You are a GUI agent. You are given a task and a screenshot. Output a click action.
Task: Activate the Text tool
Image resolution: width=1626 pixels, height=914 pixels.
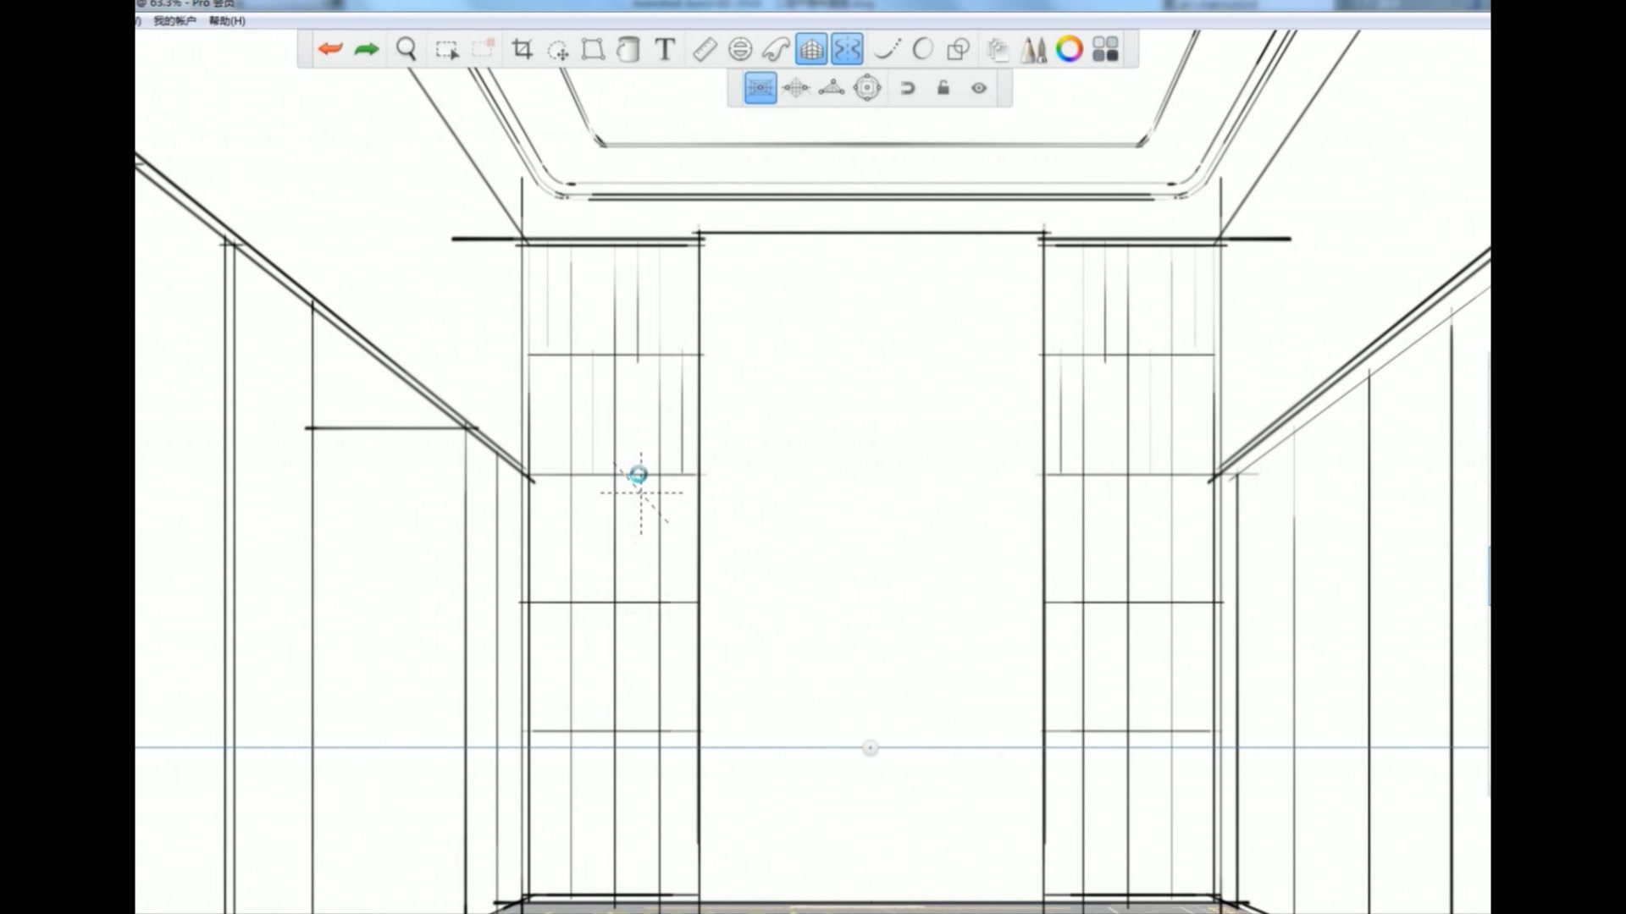pyautogui.click(x=666, y=49)
